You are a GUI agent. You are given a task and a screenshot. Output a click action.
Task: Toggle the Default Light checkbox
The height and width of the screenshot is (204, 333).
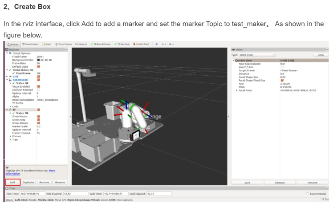pos(38,66)
